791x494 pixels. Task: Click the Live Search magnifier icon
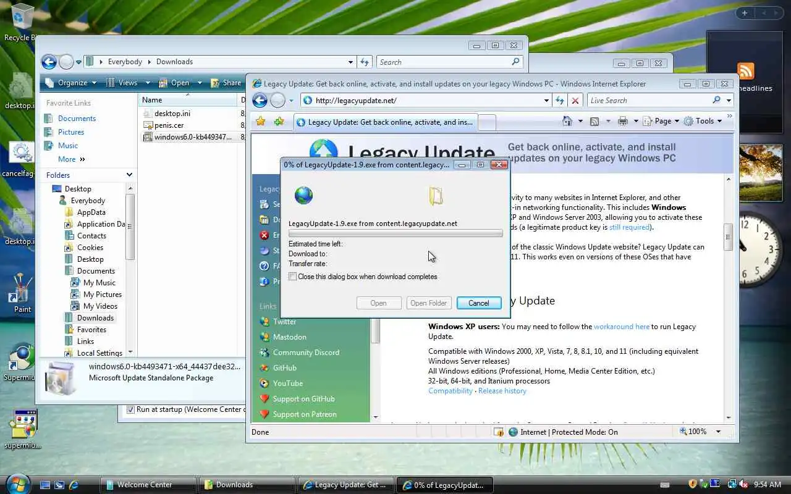[x=716, y=100]
